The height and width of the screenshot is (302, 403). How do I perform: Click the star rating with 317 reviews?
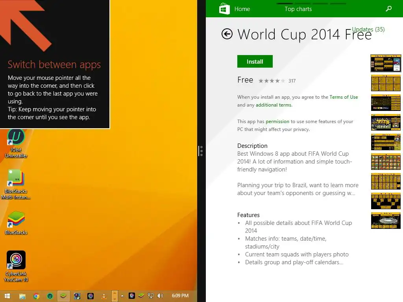(x=272, y=81)
